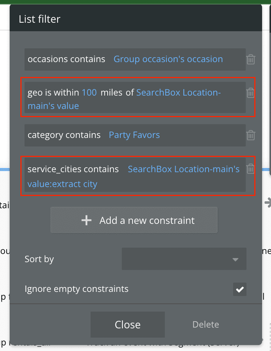This screenshot has width=271, height=351.
Task: Edit geo constraint's SearchBox Location-main's value expression
Action: coord(178,93)
